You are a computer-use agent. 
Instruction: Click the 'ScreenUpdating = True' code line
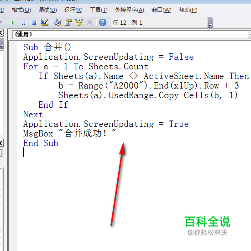point(106,124)
